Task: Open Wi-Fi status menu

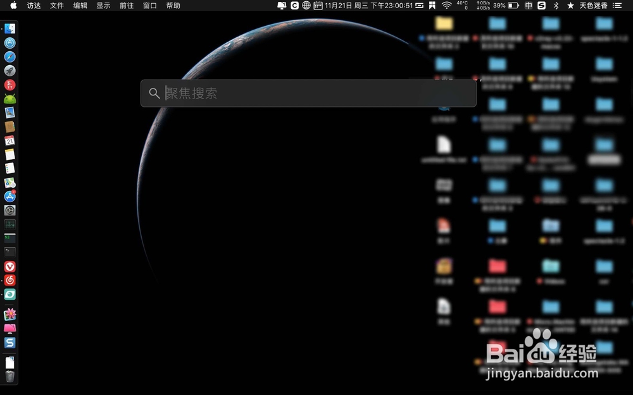Action: pos(446,5)
